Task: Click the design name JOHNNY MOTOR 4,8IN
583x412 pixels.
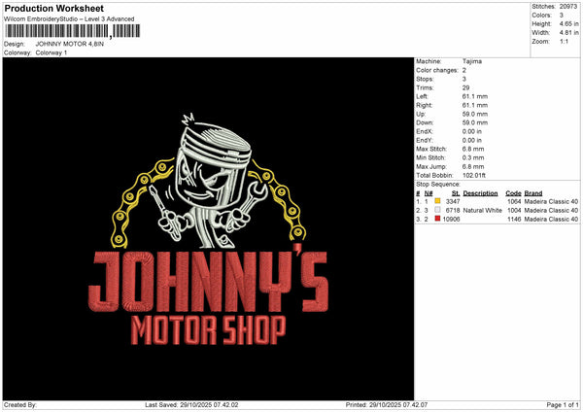Action: 70,44
